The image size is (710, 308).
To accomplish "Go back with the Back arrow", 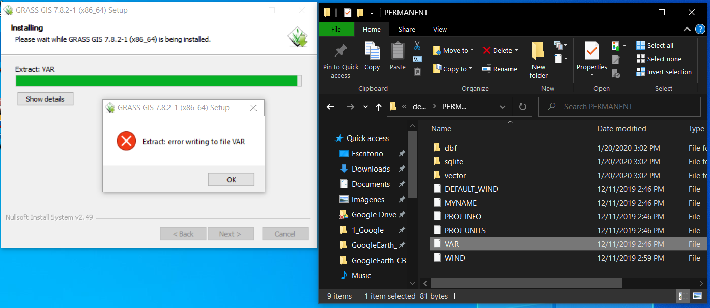I will point(331,107).
